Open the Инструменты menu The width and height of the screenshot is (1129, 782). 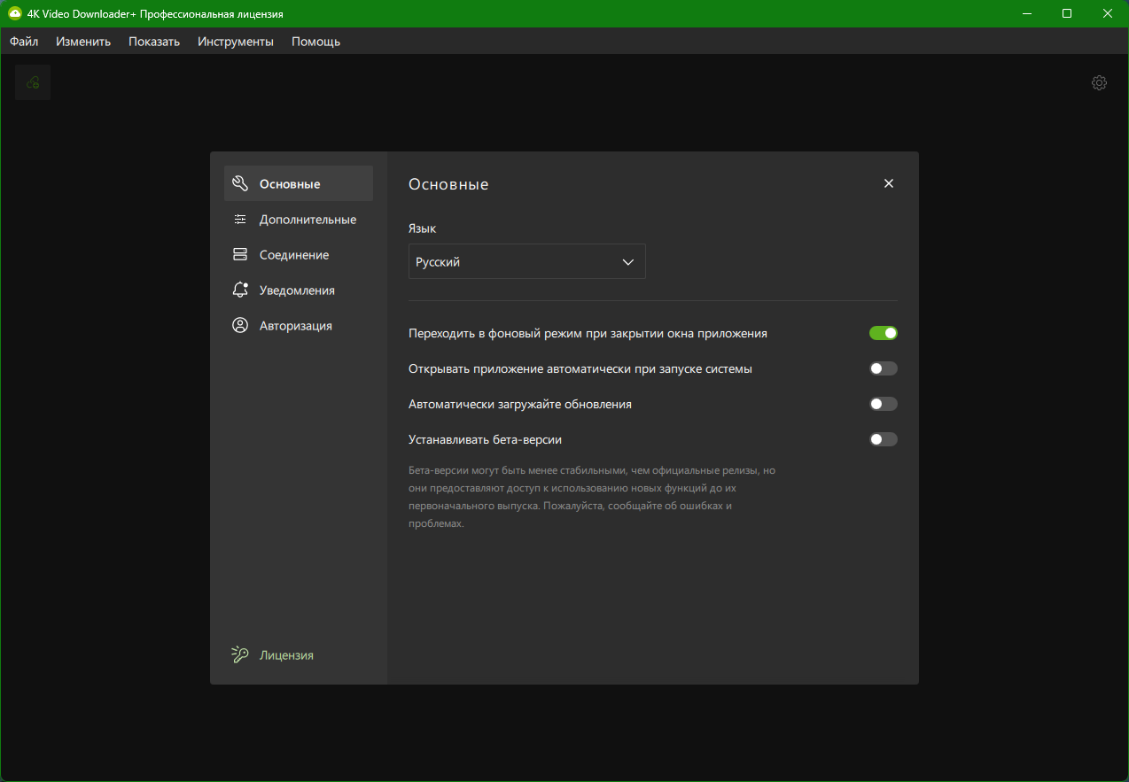pos(235,42)
